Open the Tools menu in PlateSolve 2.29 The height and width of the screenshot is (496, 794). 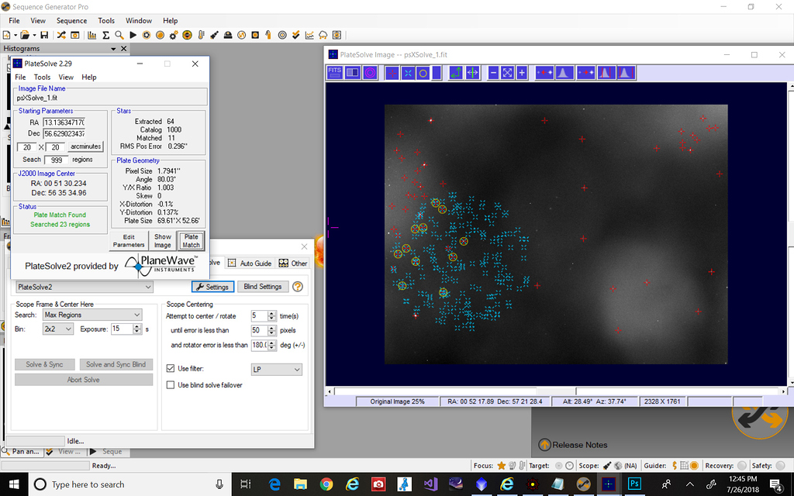click(x=42, y=77)
